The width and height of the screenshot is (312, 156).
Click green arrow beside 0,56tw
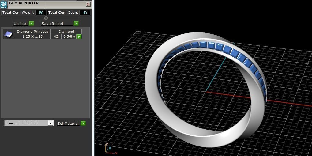coord(79,37)
